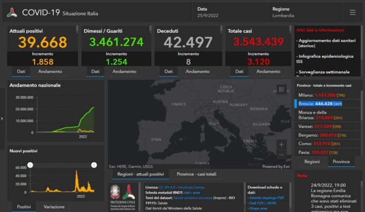Open Sorveglianza settimanale link
365x212 pixels.
pyautogui.click(x=323, y=73)
